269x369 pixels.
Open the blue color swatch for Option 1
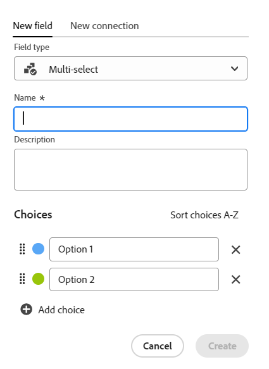tap(38, 249)
